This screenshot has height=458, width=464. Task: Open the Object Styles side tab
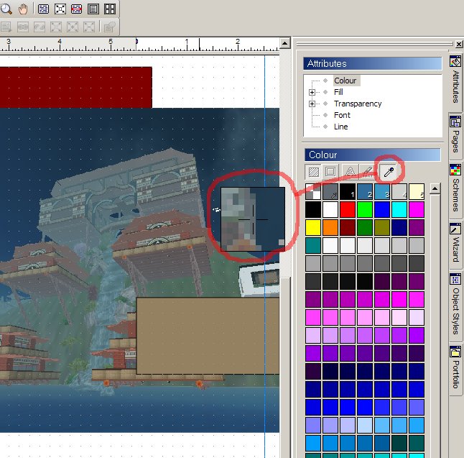(455, 305)
